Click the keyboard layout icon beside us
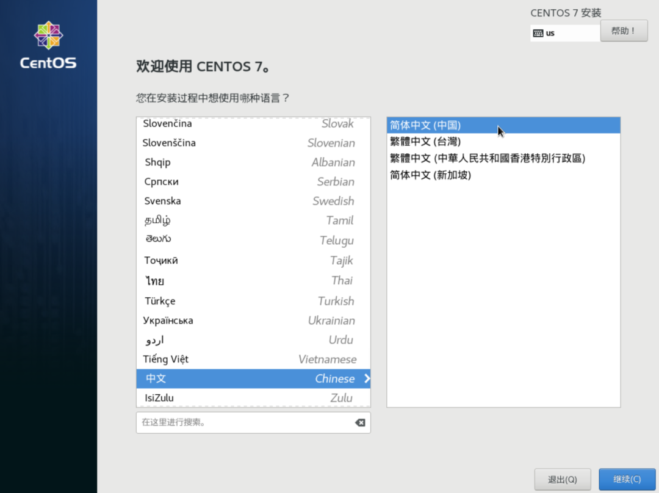The image size is (659, 493). 538,33
